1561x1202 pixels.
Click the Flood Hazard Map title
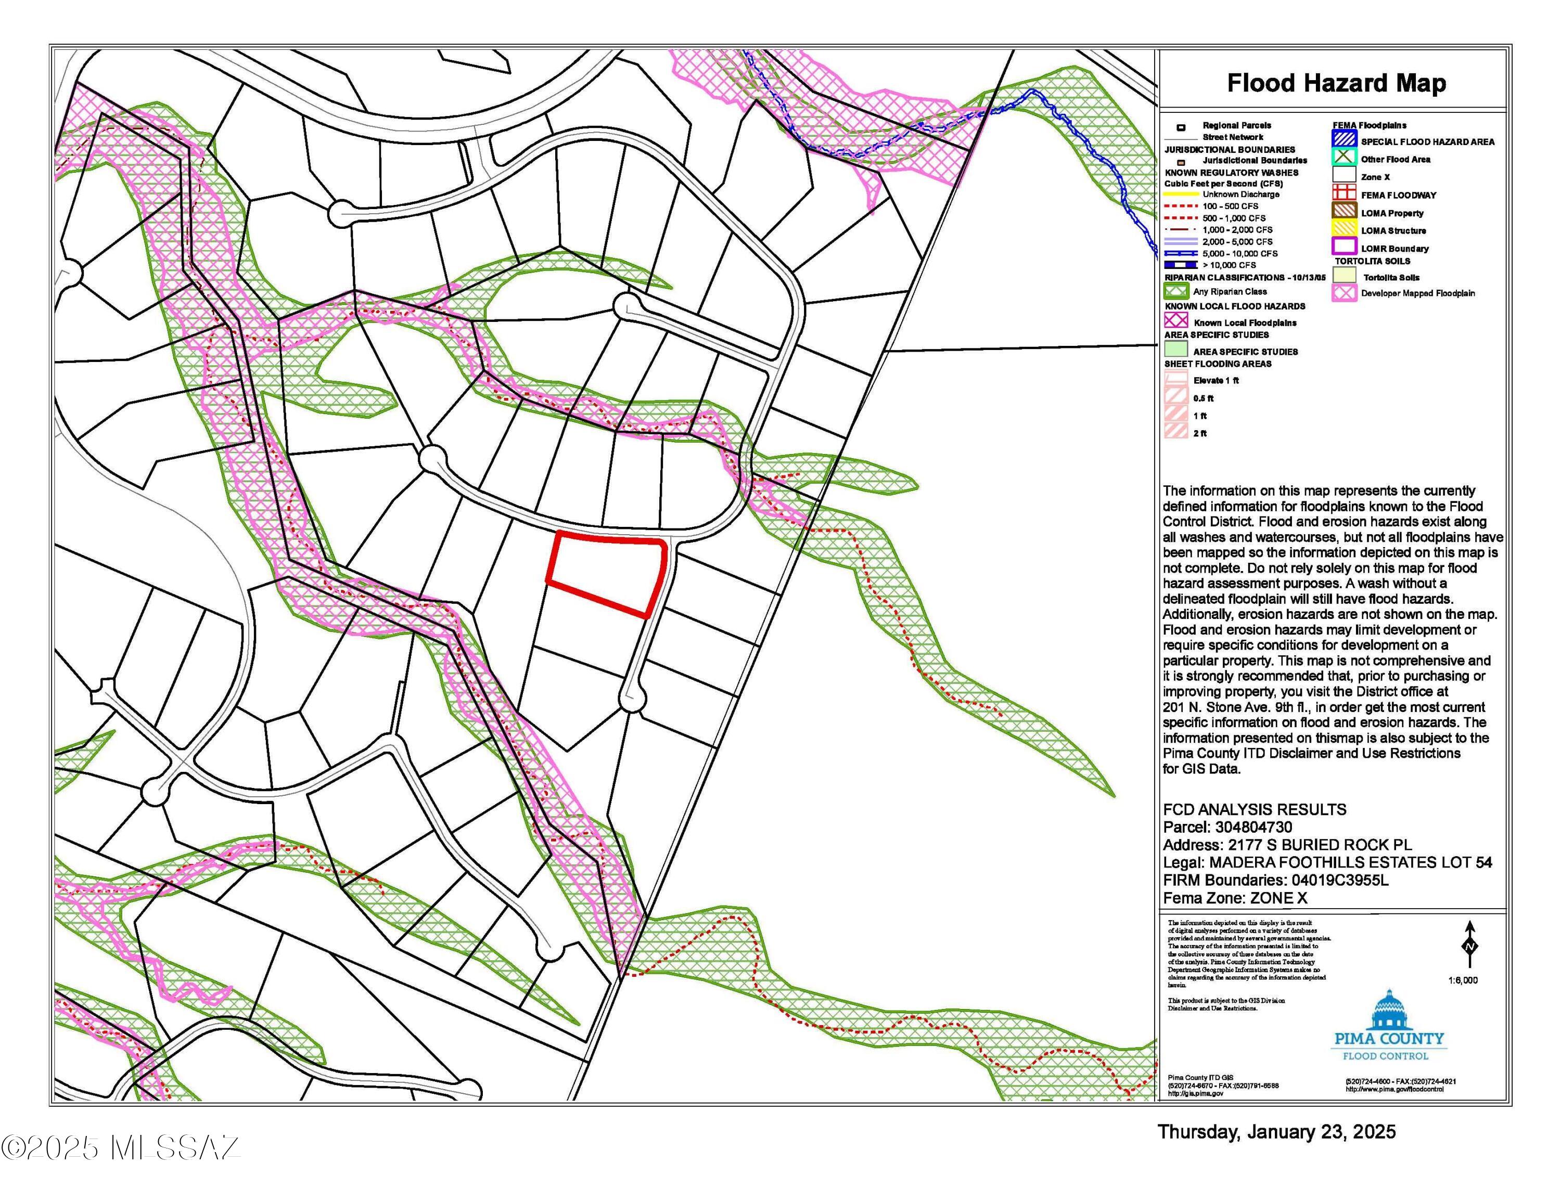1337,83
